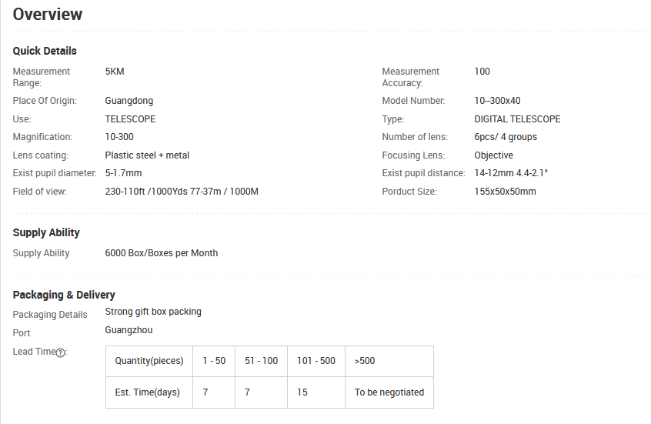651x424 pixels.
Task: Click '6000 Box/Boxes per Month' text
Action: (162, 253)
